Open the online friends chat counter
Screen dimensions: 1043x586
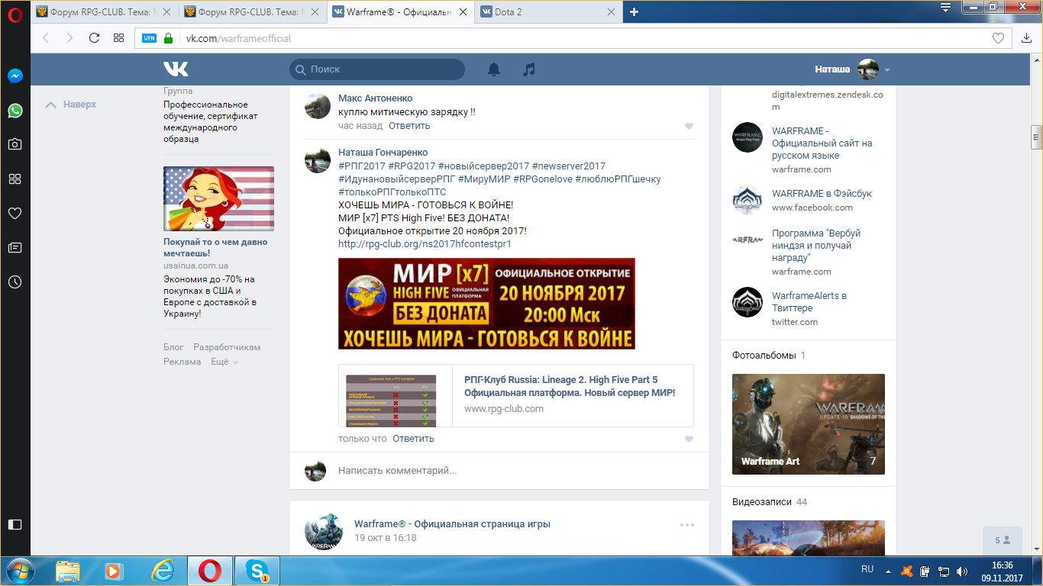click(1003, 540)
